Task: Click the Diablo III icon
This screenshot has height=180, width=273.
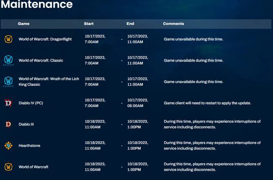Action: [8, 124]
